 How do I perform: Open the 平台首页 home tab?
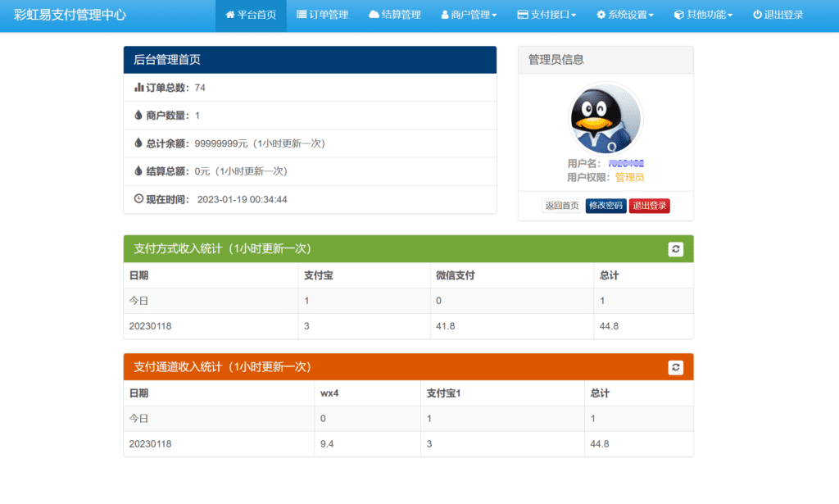point(251,15)
